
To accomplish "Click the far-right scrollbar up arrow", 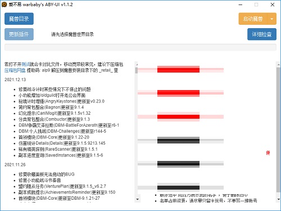I will (279, 65).
